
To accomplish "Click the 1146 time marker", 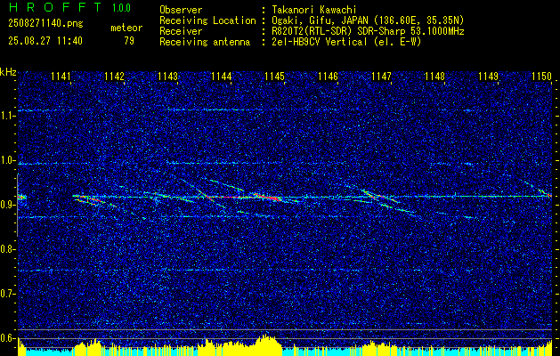I will (328, 76).
